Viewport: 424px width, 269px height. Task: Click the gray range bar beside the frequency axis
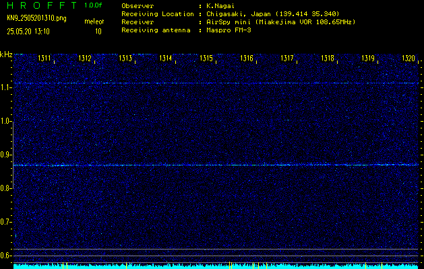click(13, 155)
